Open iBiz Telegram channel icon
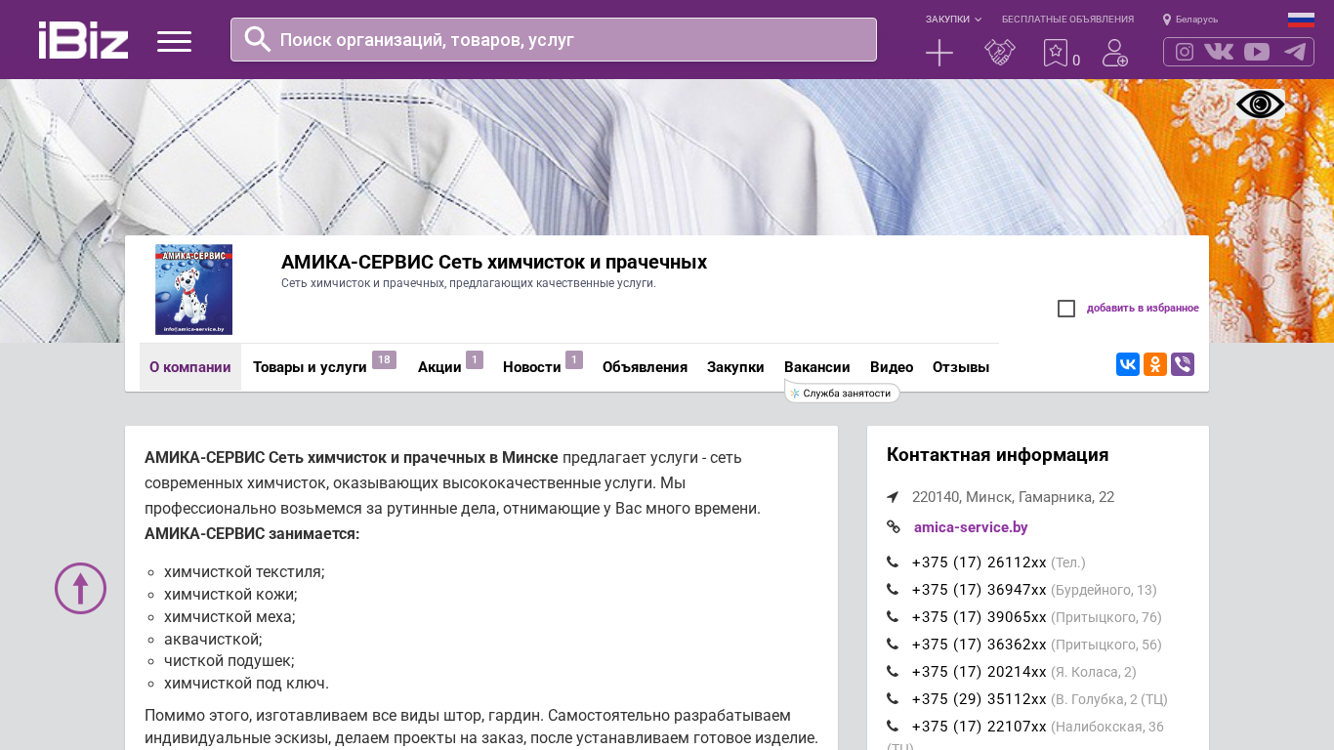This screenshot has height=750, width=1334. [1295, 52]
